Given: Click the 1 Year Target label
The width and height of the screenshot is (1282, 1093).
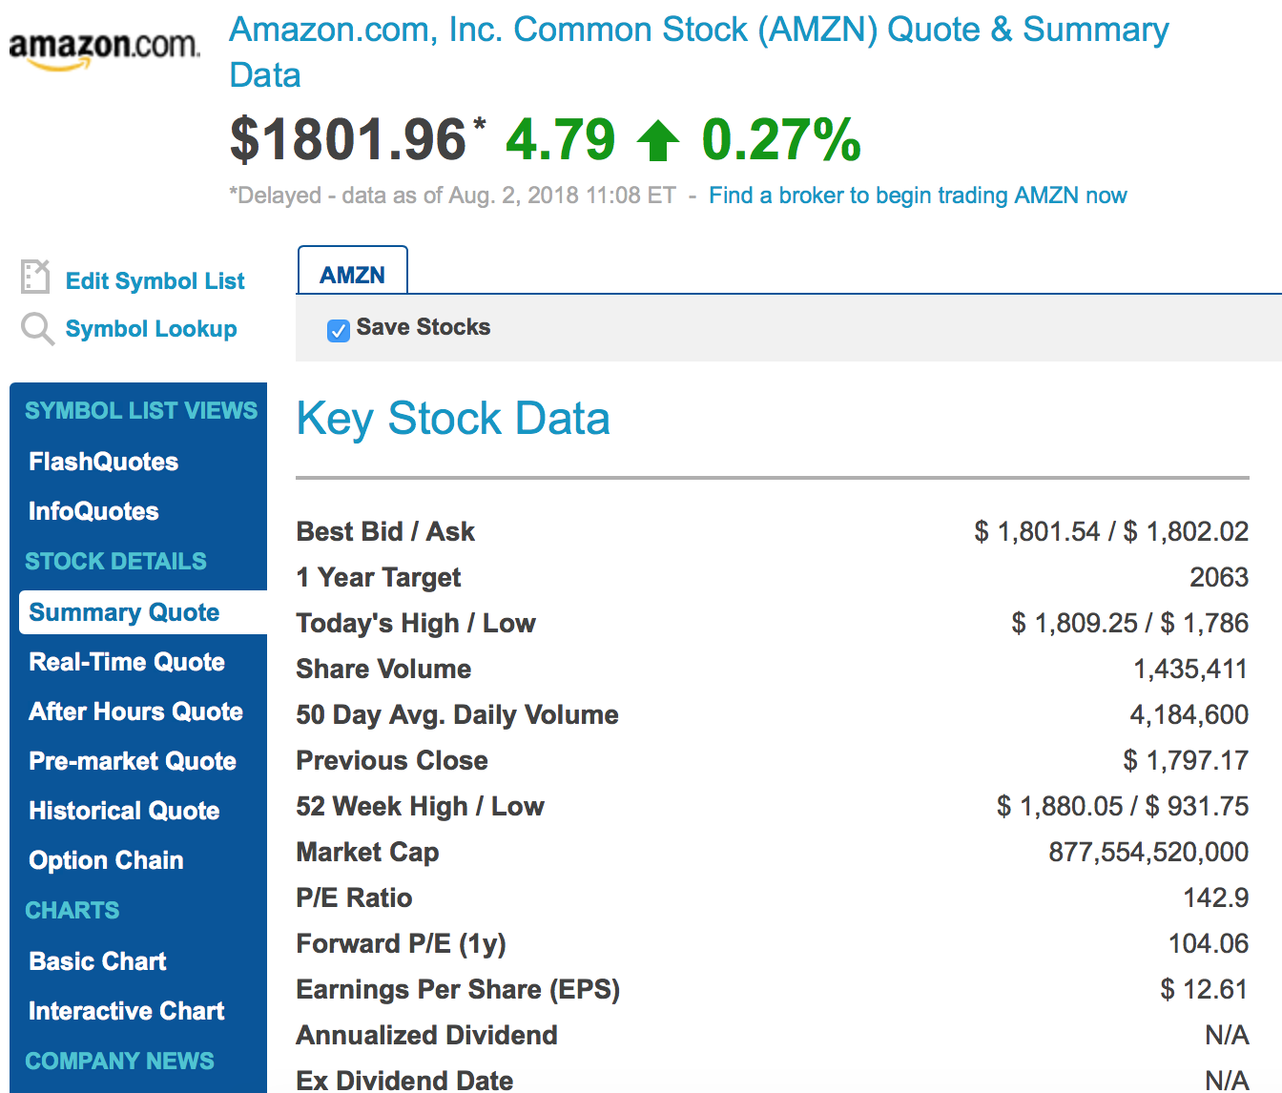Looking at the screenshot, I should pos(379,577).
